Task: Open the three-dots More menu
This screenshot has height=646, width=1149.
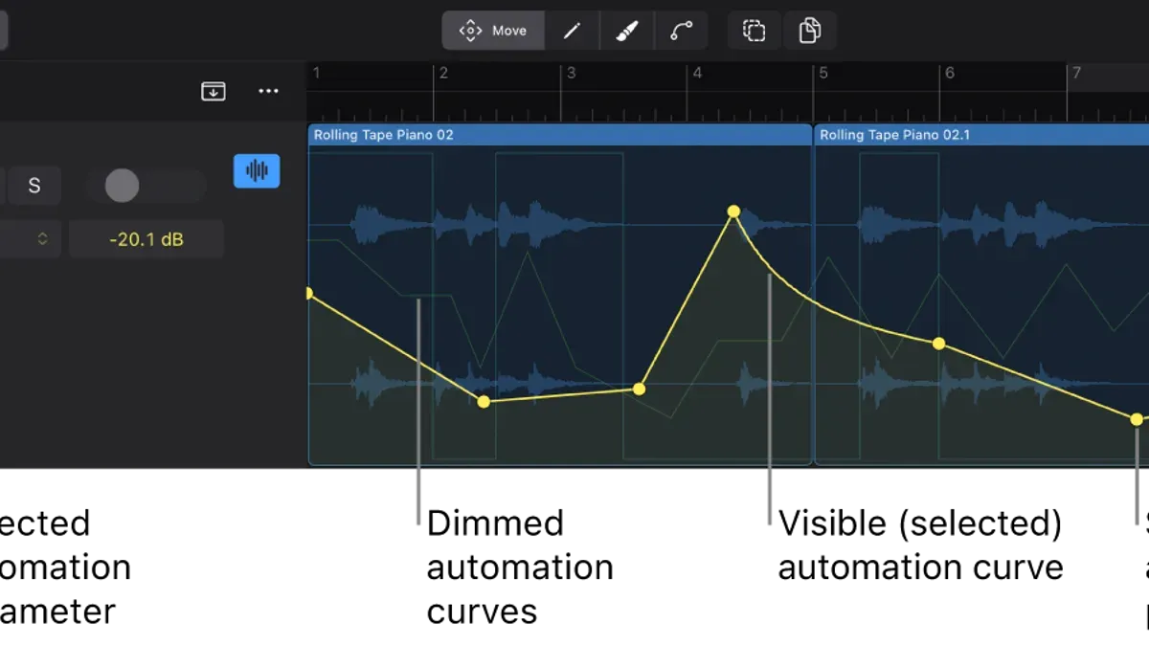Action: point(269,91)
